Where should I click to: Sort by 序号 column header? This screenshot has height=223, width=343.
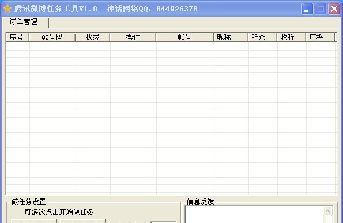(x=17, y=37)
